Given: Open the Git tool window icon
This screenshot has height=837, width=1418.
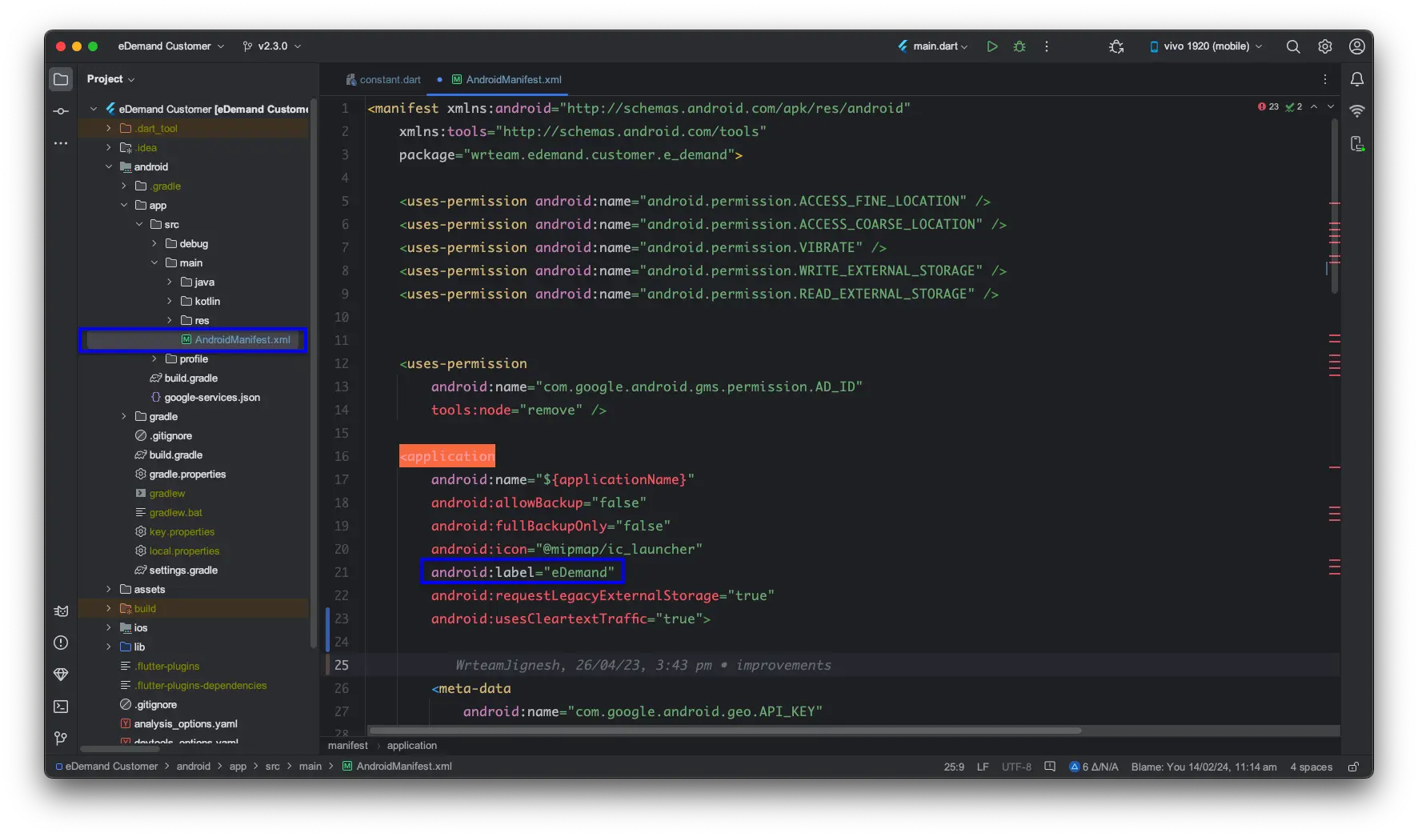Looking at the screenshot, I should pos(61,739).
